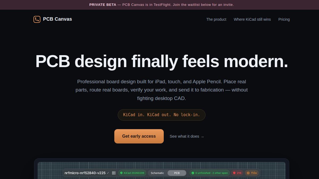
Task: Open the grid apps icon in toolbar
Action: pyautogui.click(x=114, y=173)
